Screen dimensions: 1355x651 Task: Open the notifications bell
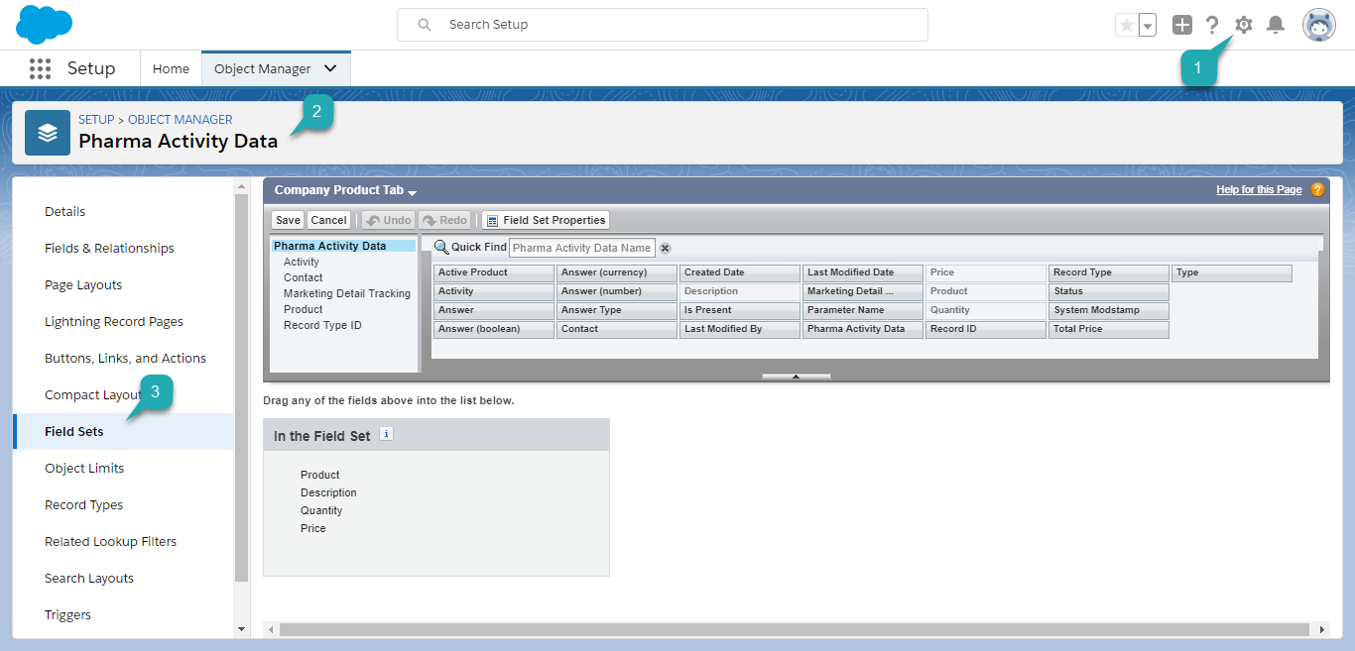tap(1276, 25)
